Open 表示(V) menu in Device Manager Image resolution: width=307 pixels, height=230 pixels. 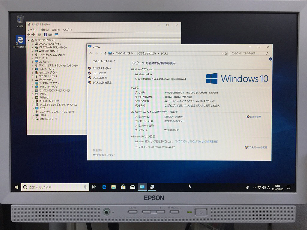[x=55, y=30]
